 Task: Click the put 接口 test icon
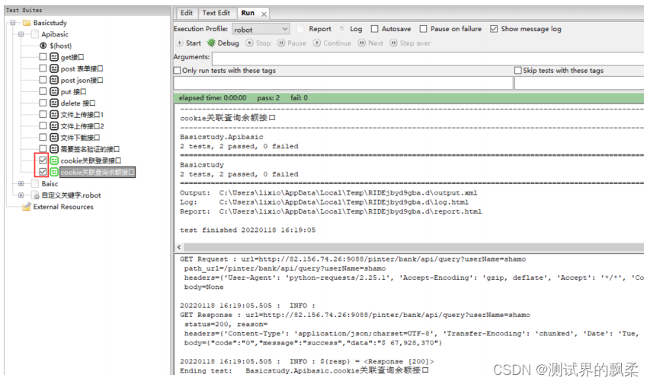point(54,91)
